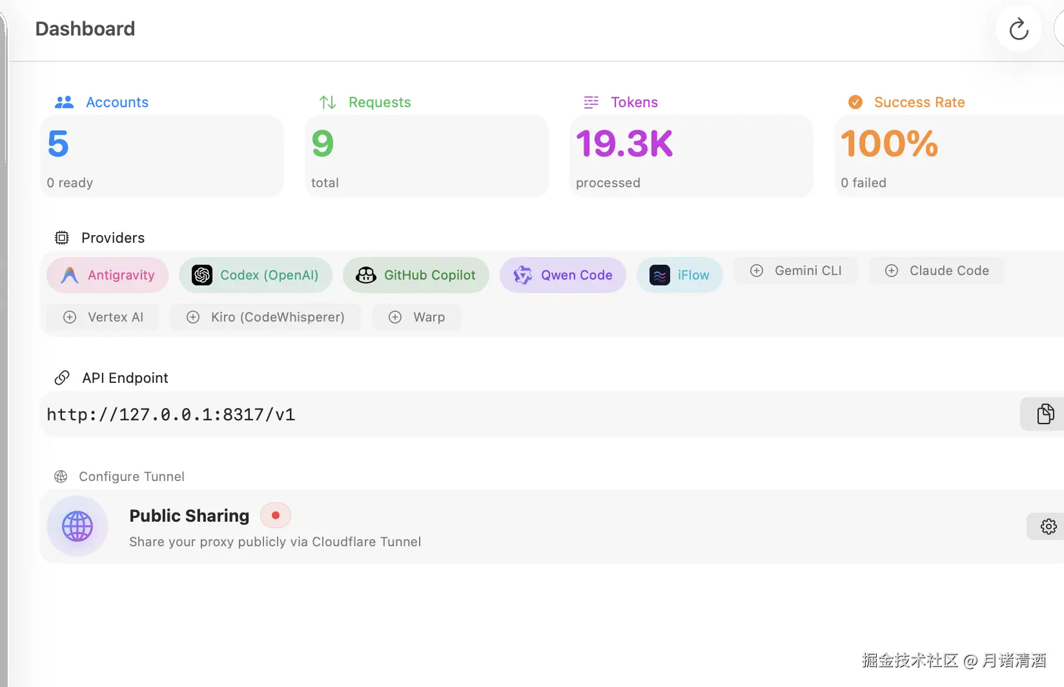Click the Accounts card label
Screen dimensions: 1064x687
point(117,102)
